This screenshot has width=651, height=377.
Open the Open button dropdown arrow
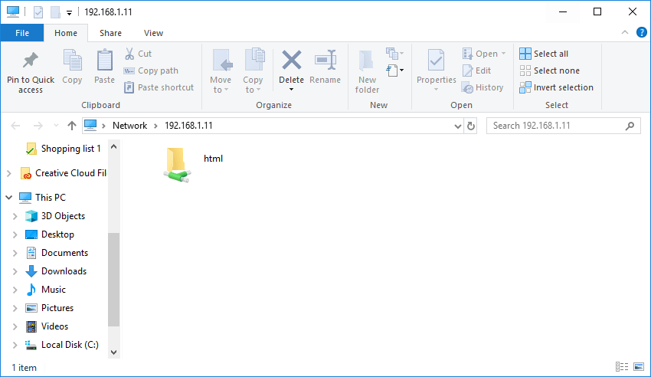504,54
